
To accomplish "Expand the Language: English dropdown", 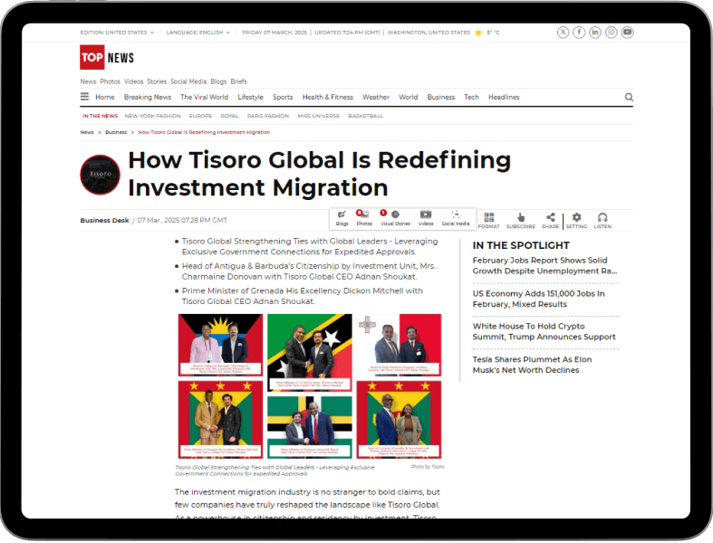I will click(198, 33).
